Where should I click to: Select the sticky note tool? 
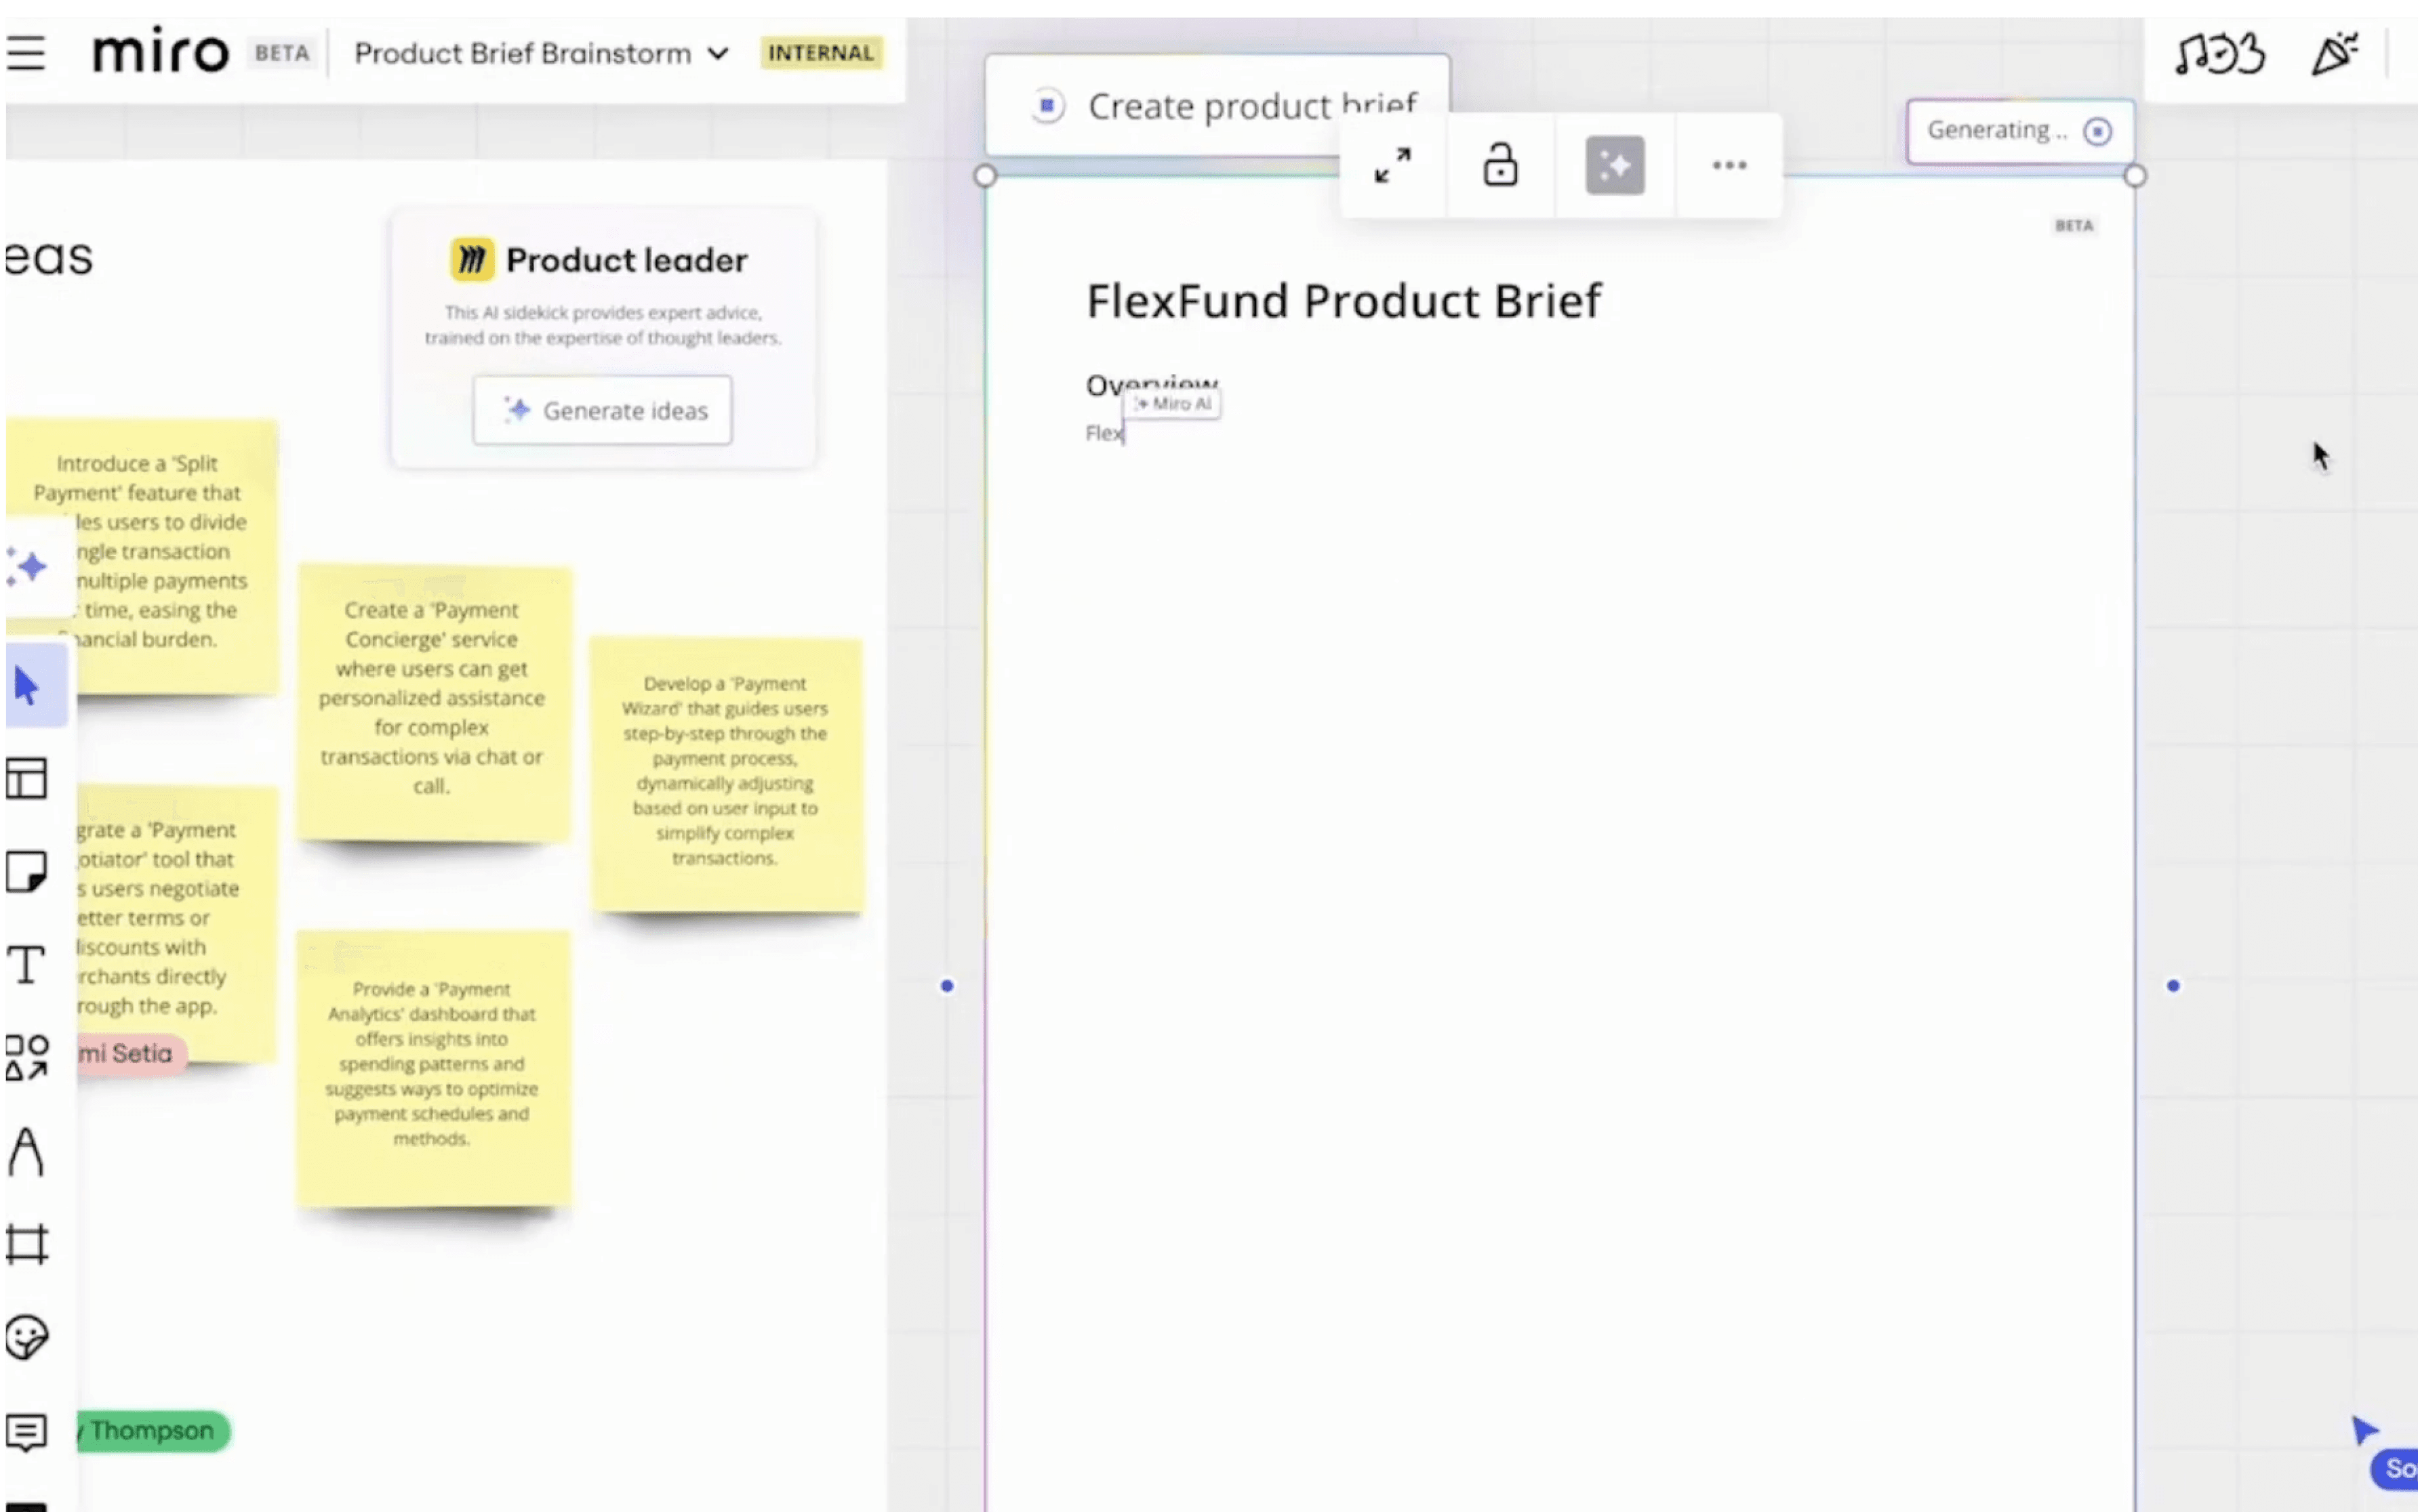27,872
